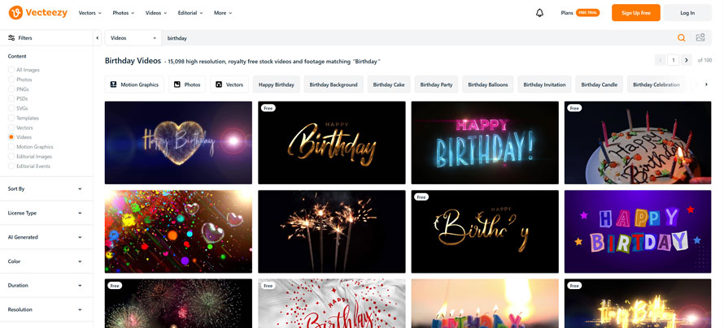Open the fireworks video thumbnail
Screen dimensions: 724x328
point(178,303)
